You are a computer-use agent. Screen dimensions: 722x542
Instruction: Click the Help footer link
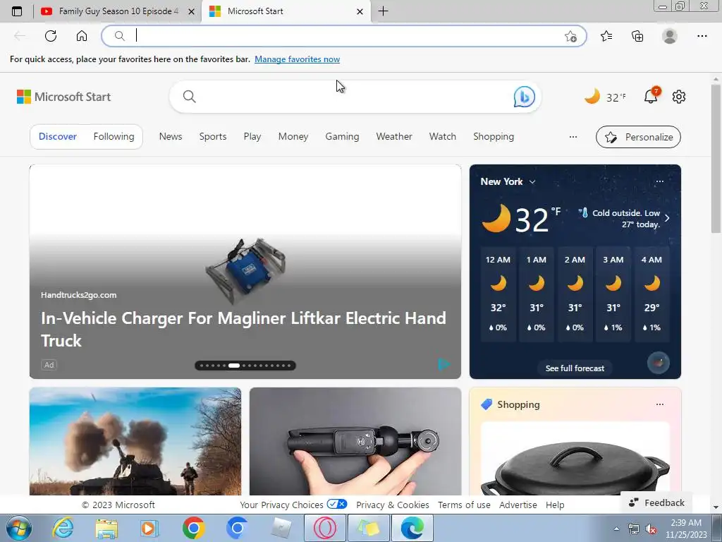[x=555, y=505]
